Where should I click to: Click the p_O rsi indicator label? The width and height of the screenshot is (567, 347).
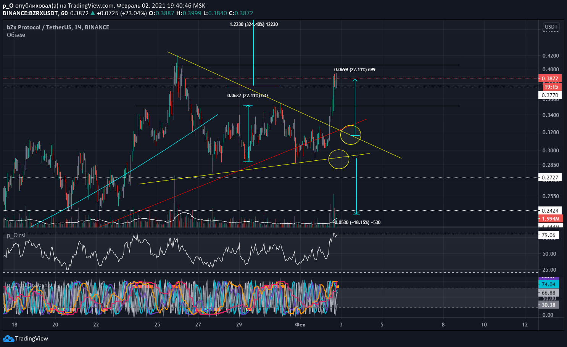(x=16, y=235)
